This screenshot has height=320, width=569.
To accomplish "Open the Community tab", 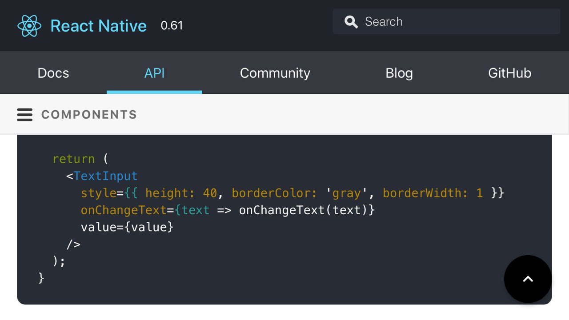I will click(275, 73).
